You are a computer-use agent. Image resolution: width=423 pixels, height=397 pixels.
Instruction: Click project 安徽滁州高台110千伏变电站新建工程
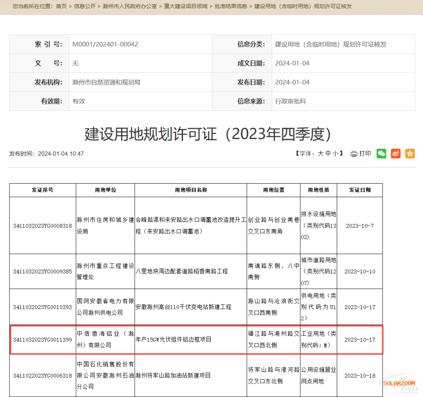[183, 307]
